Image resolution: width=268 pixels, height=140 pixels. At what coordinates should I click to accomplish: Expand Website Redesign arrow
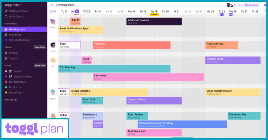click(32, 40)
